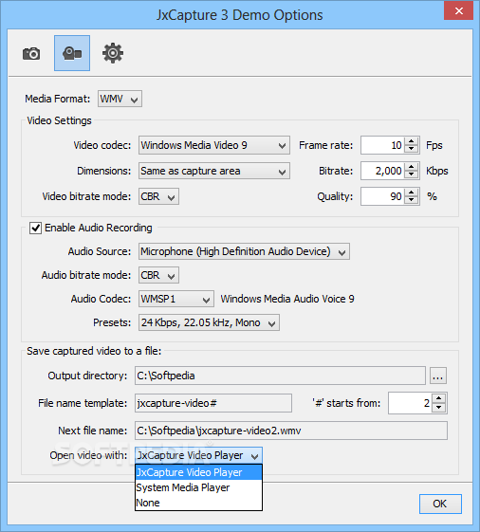Select the video capture options tab
Image resolution: width=480 pixels, height=532 pixels.
point(72,53)
